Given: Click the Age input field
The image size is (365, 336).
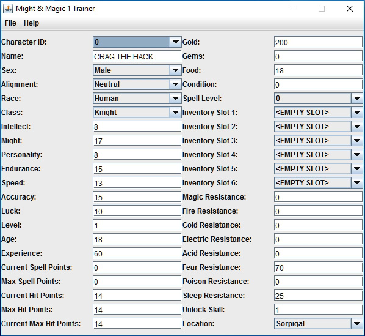Looking at the screenshot, I should [137, 239].
